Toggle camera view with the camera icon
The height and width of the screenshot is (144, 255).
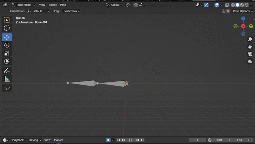[x=250, y=54]
